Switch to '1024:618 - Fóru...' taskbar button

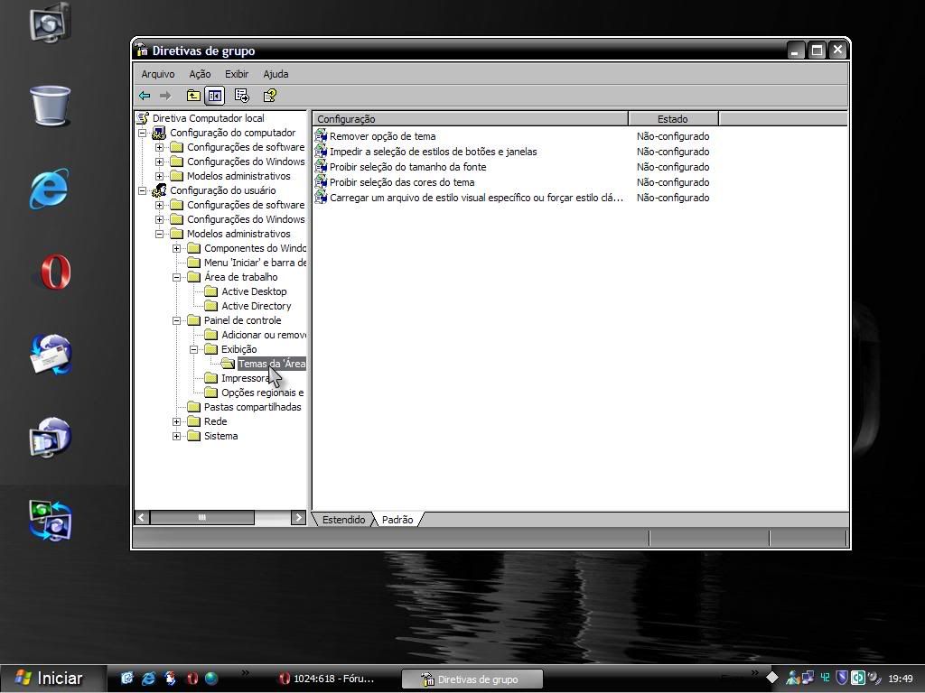(x=327, y=679)
